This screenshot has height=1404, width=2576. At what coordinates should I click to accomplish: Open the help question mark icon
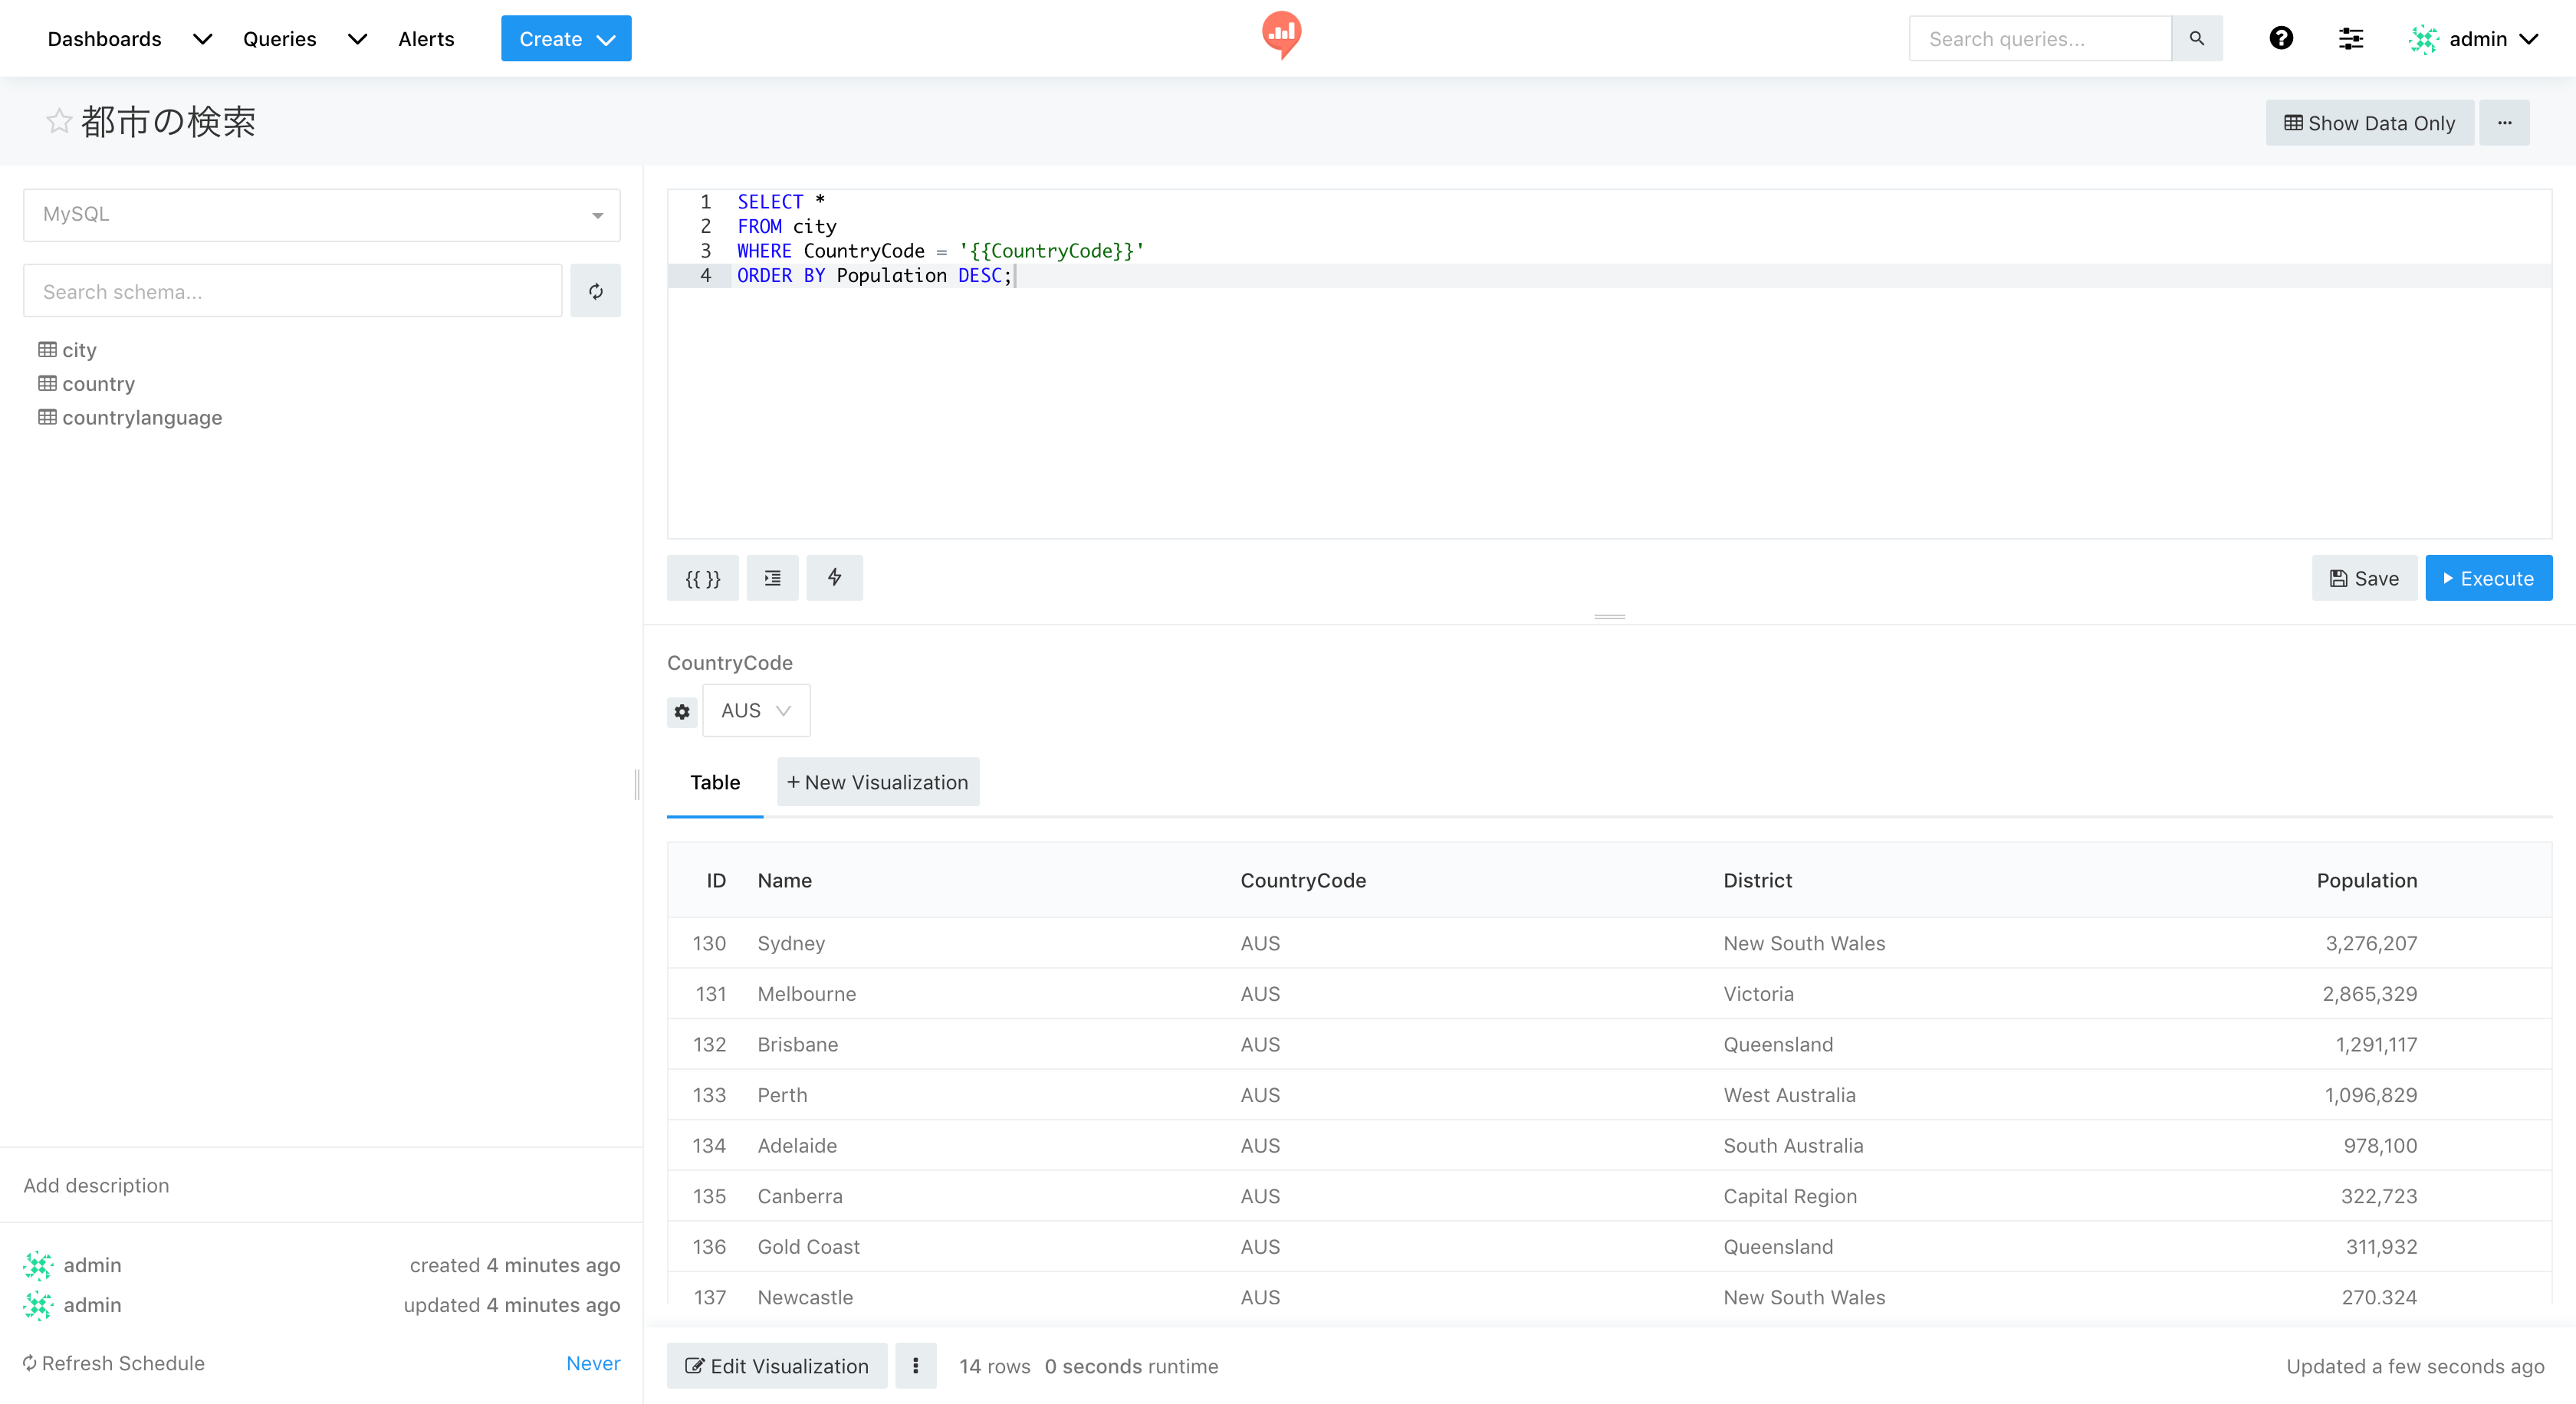(x=2280, y=38)
